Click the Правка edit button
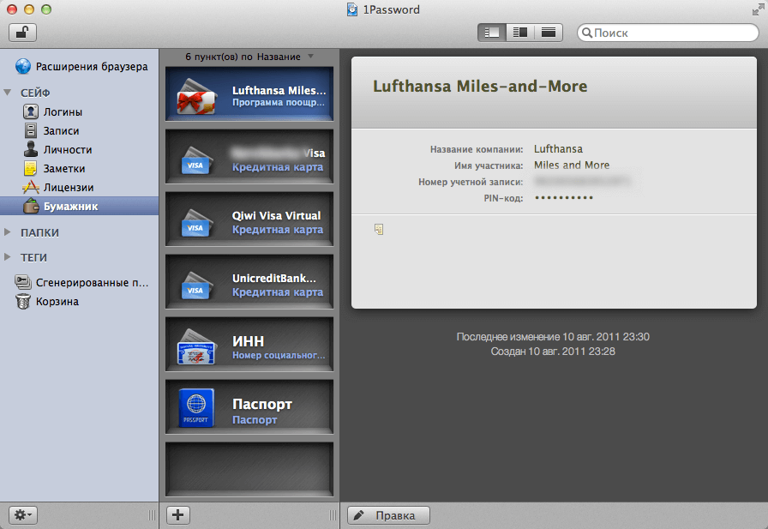 (x=388, y=515)
